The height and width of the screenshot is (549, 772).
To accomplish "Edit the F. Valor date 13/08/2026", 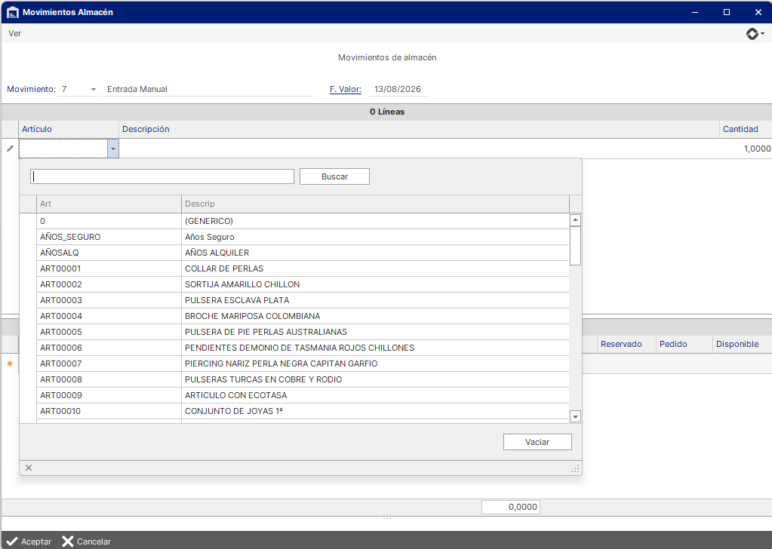I will (x=398, y=90).
